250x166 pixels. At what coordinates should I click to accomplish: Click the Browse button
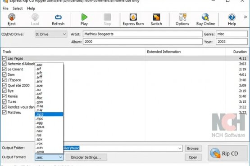click(x=193, y=149)
